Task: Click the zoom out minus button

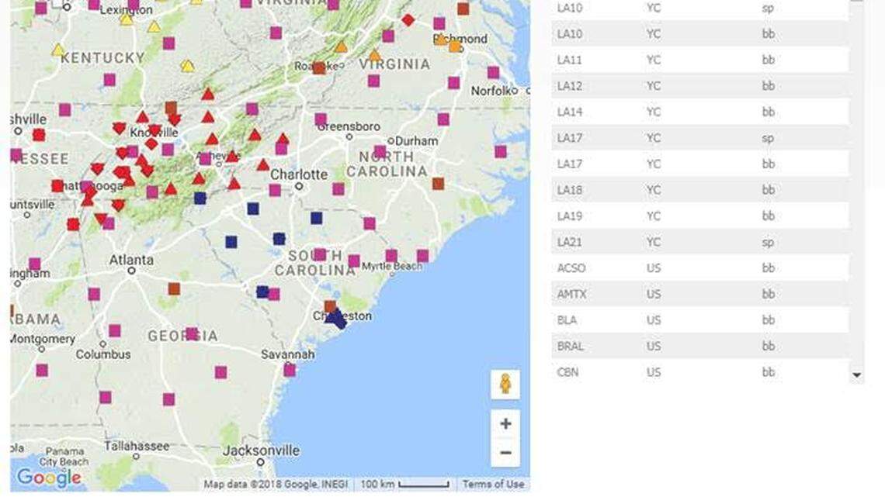Action: [505, 450]
